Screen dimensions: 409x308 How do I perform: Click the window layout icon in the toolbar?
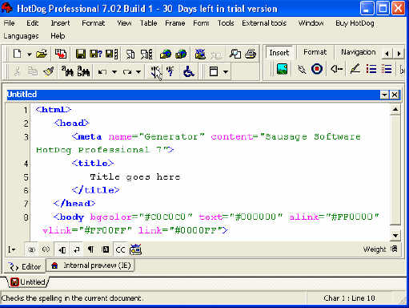pos(214,71)
